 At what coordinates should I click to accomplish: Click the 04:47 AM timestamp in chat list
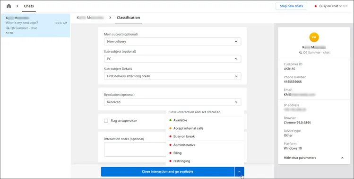(61, 23)
